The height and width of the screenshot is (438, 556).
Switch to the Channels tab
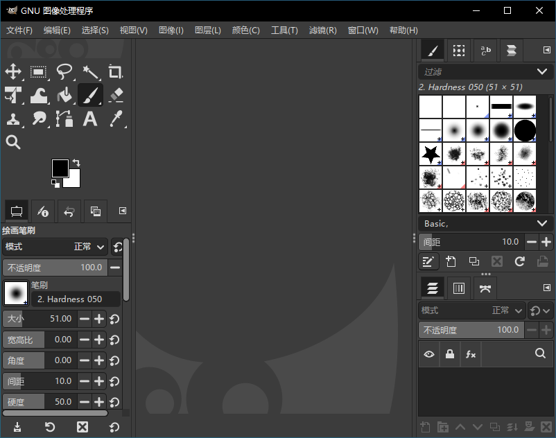458,288
